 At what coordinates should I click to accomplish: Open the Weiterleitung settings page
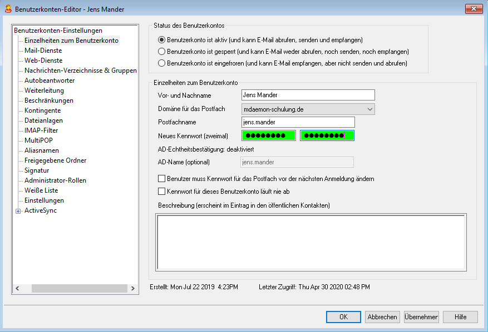tap(44, 90)
